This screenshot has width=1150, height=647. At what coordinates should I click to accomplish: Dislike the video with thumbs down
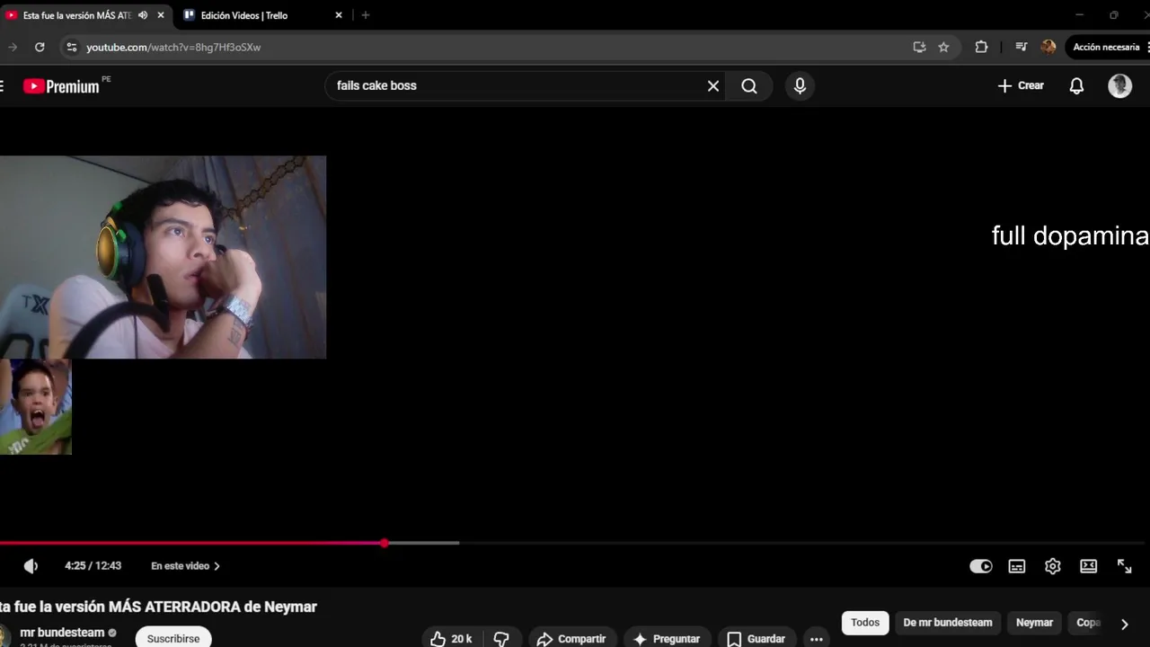[501, 639]
